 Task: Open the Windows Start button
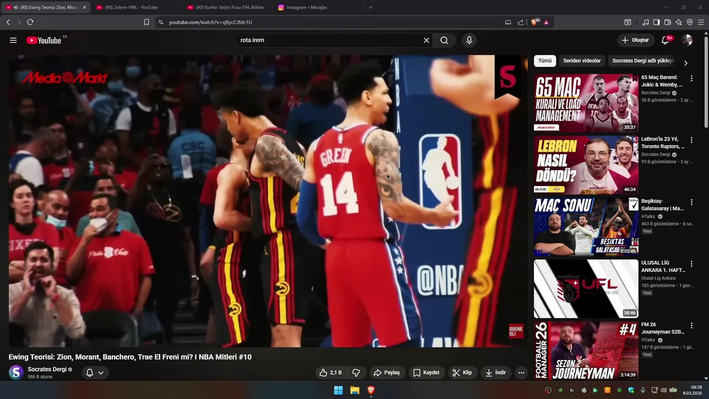coord(338,390)
